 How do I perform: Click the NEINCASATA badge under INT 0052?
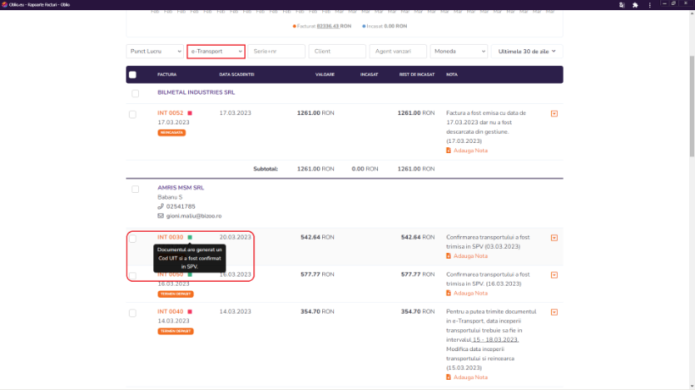171,133
